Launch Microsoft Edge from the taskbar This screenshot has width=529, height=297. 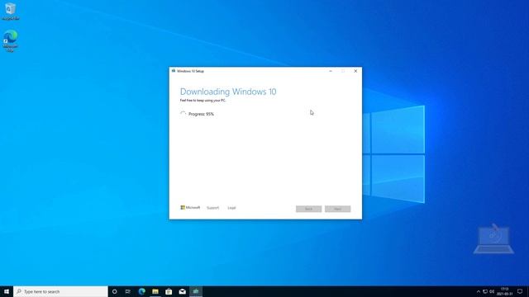point(141,291)
